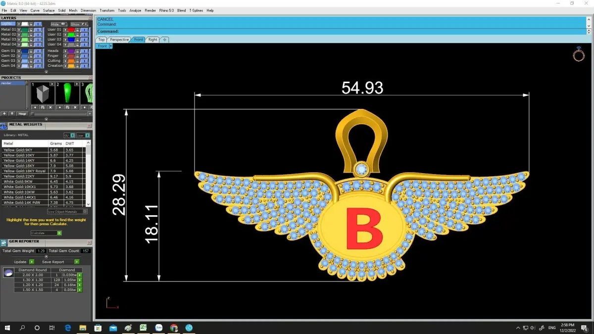Click the save icon under project thumbnail 1
Viewport: 594px width, 334px height.
43,107
